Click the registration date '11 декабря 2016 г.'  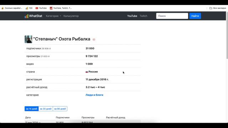(x=97, y=79)
